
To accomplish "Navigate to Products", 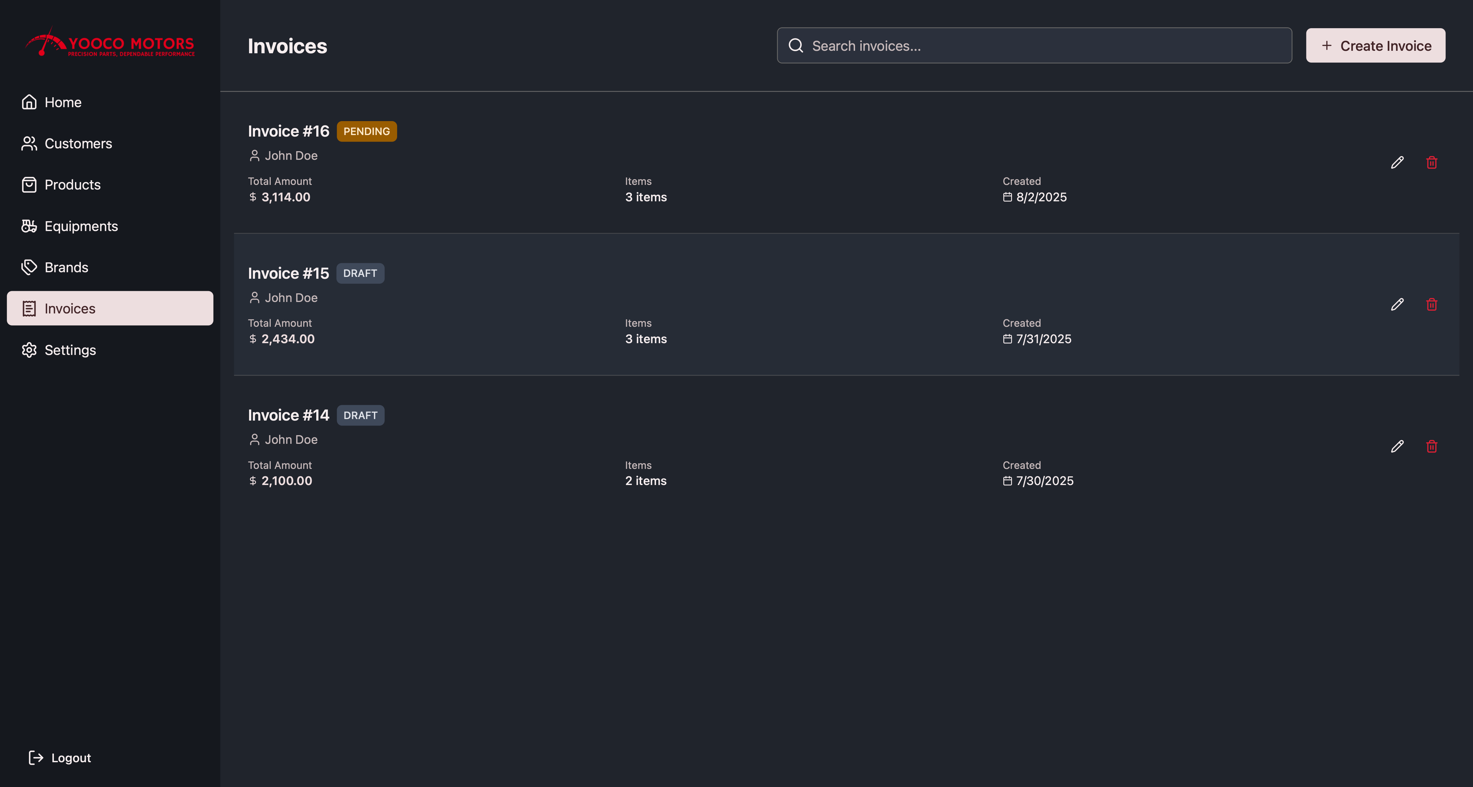I will 72,185.
